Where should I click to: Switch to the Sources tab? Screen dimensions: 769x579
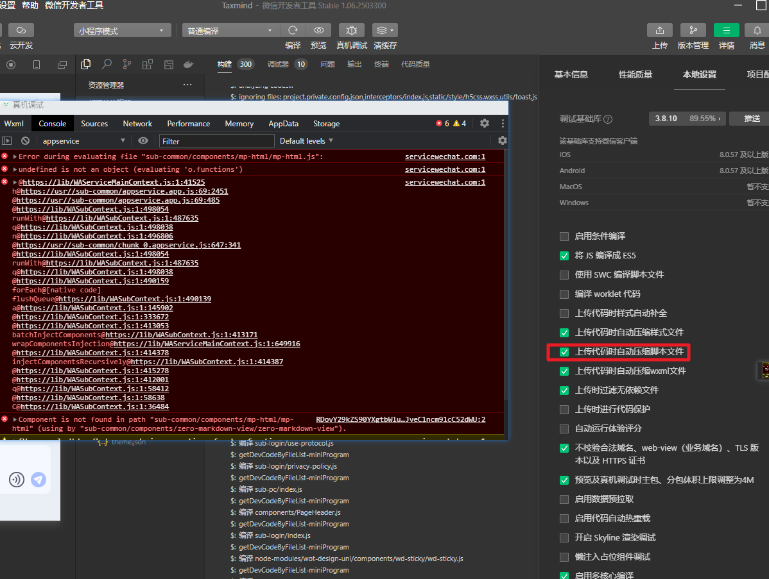click(x=94, y=124)
